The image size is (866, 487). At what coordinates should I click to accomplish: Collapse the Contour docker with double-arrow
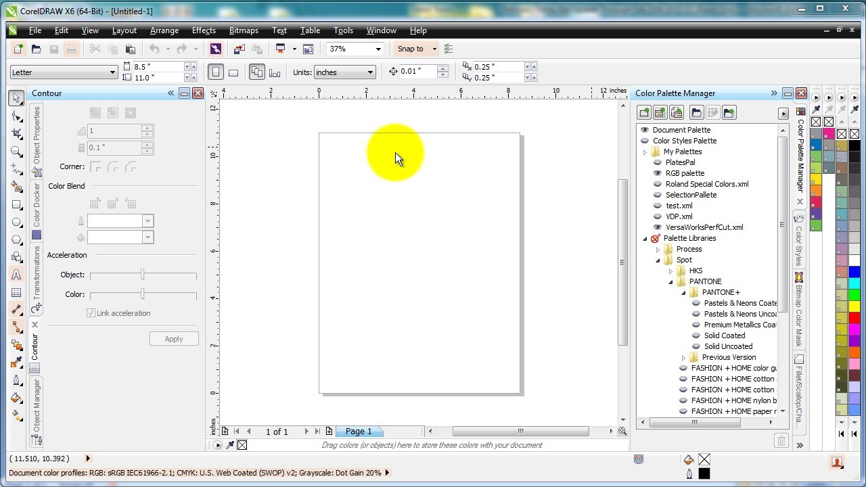click(x=170, y=93)
